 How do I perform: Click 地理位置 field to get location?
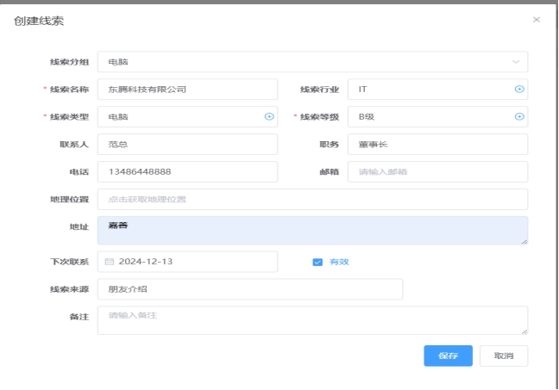(x=312, y=200)
